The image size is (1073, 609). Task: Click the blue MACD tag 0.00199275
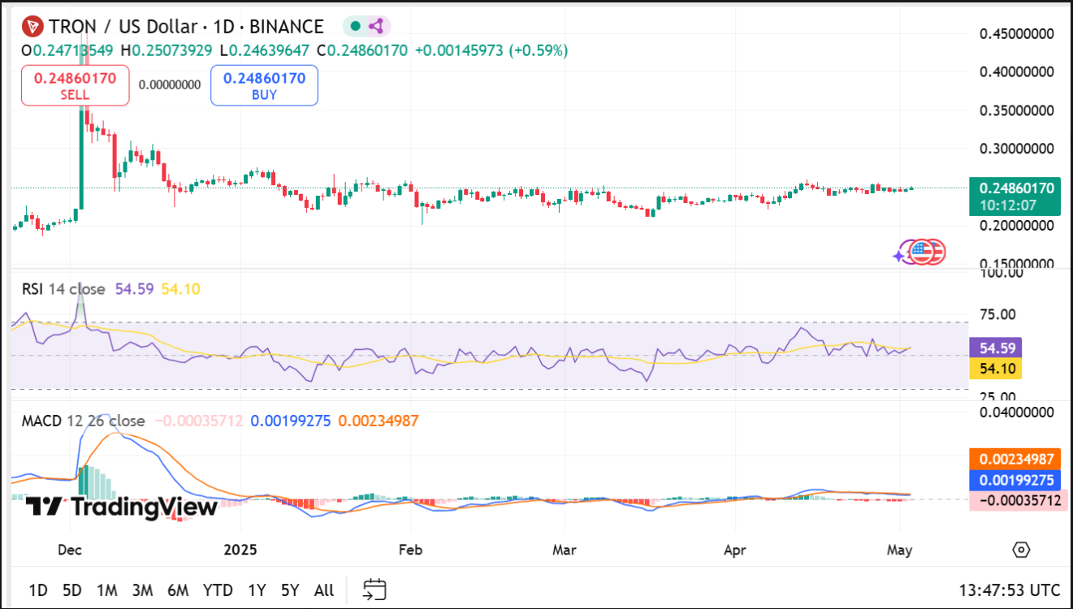pos(1015,480)
